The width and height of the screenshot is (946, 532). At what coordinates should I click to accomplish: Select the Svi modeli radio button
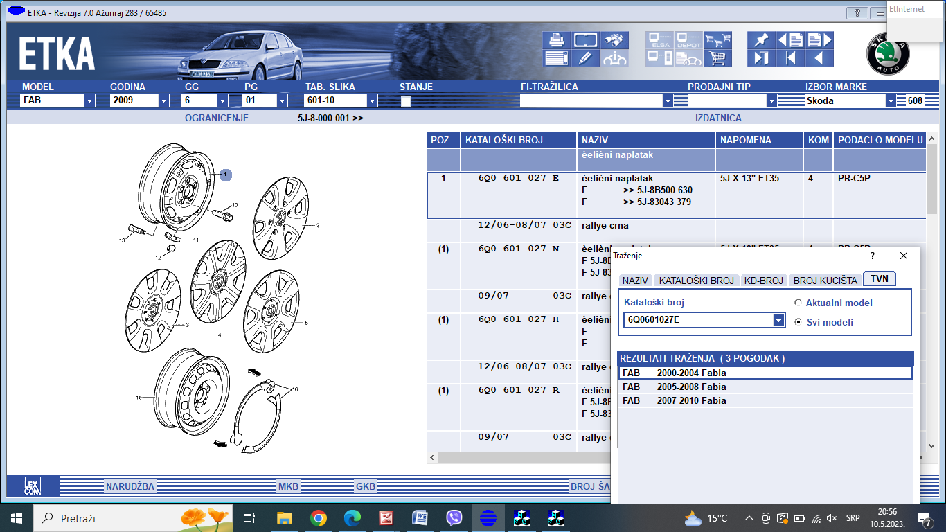point(798,322)
